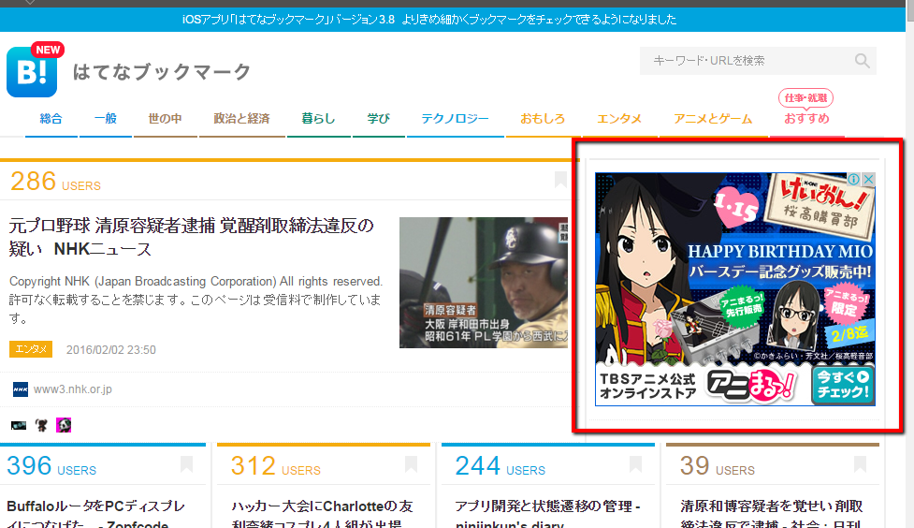Open the 元プロ野球 清原容疑者逮捕 headline
This screenshot has height=528, width=914.
[x=191, y=237]
